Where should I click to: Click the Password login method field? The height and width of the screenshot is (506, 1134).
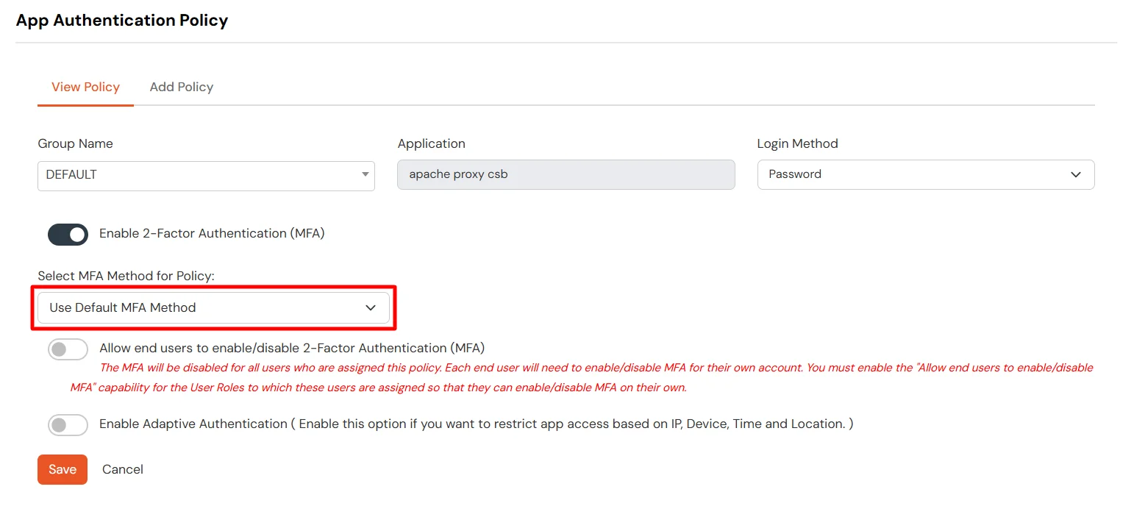[924, 174]
